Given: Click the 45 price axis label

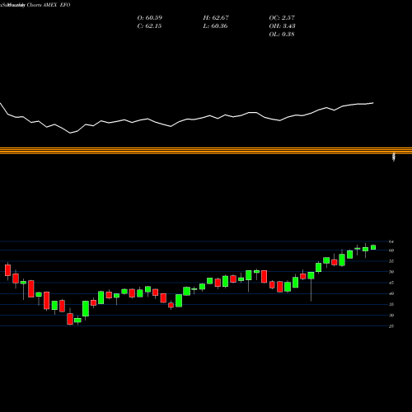Looking at the screenshot, I should (x=391, y=283).
